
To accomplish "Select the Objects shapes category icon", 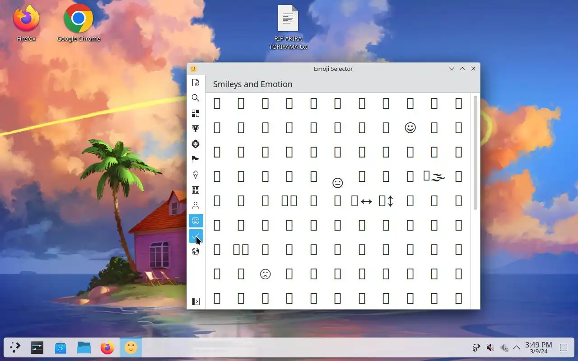I will pos(196,190).
